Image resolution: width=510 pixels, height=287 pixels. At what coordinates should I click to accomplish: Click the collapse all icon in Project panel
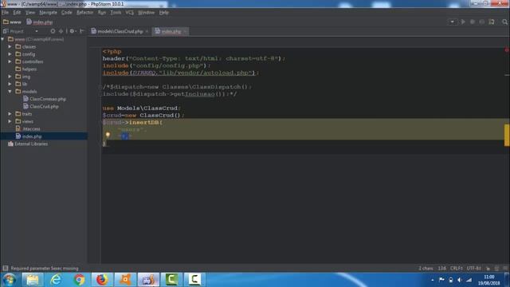[61, 31]
